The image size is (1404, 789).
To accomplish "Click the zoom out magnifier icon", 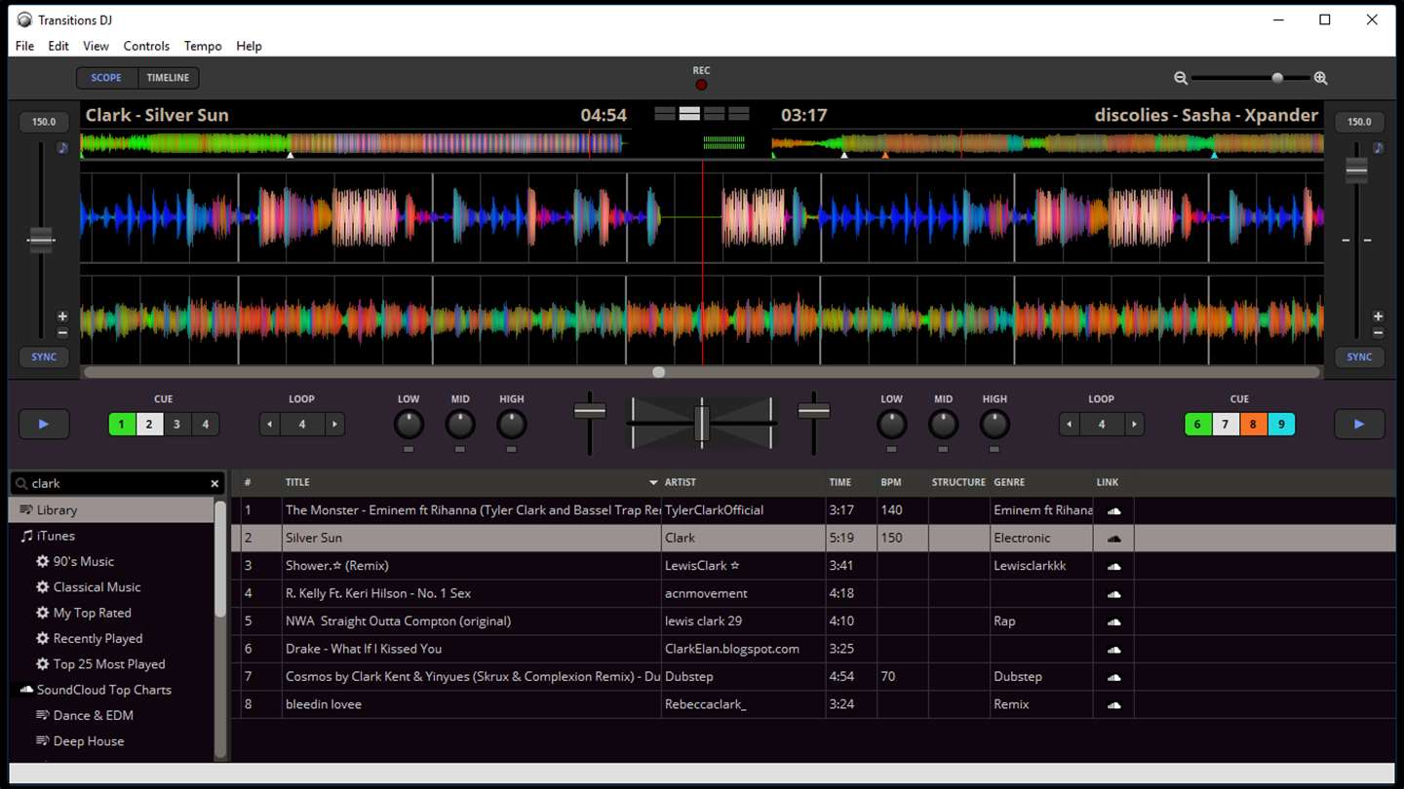I will (x=1181, y=78).
